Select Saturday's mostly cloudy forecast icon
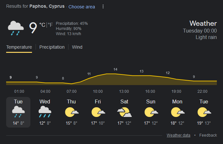 124,112
